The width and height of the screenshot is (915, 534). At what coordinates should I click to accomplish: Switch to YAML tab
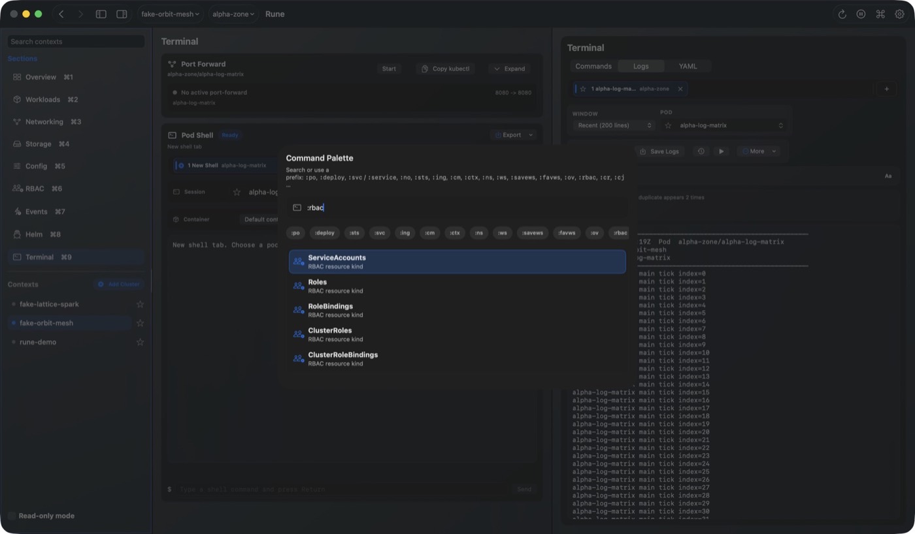(x=688, y=66)
